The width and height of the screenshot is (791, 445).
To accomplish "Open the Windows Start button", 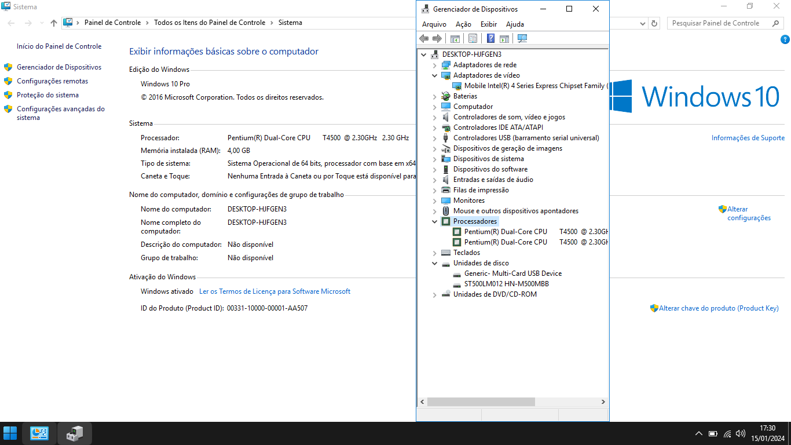I will point(10,433).
